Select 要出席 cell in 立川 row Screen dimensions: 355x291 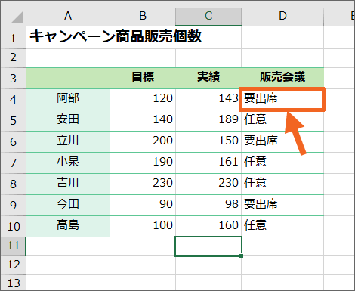point(282,141)
